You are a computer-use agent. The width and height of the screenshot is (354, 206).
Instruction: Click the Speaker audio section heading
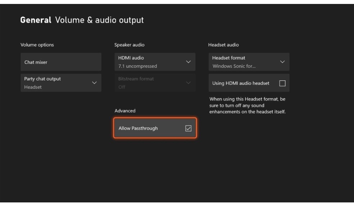130,45
